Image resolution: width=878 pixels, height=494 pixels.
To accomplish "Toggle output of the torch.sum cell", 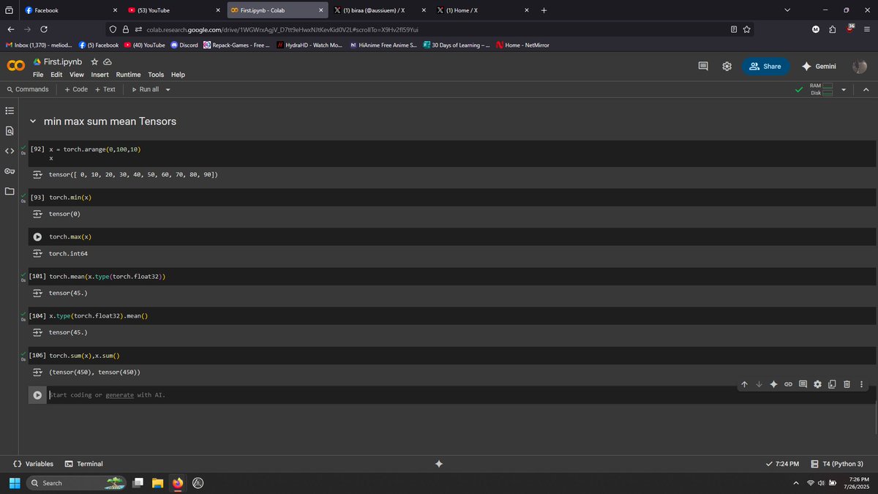I will pyautogui.click(x=37, y=373).
